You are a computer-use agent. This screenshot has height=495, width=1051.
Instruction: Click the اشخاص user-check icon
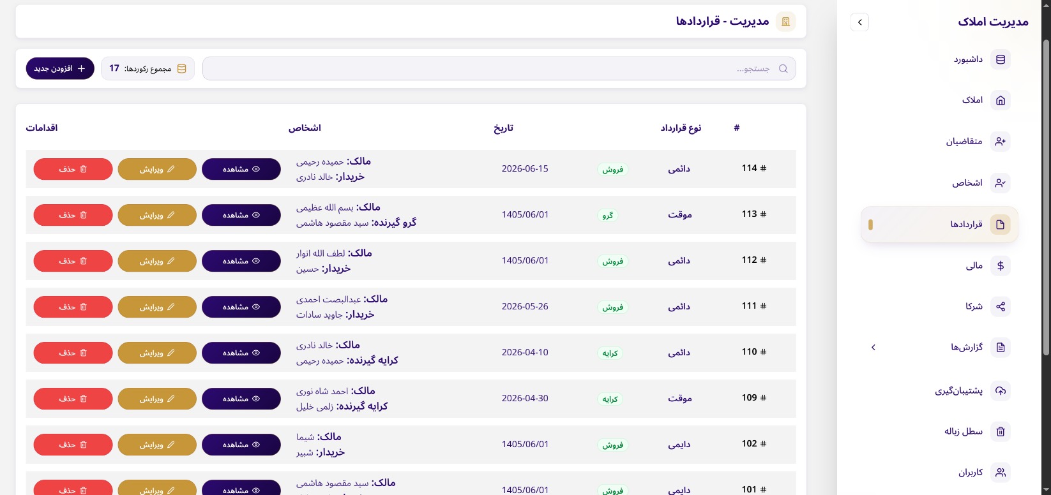(1001, 183)
